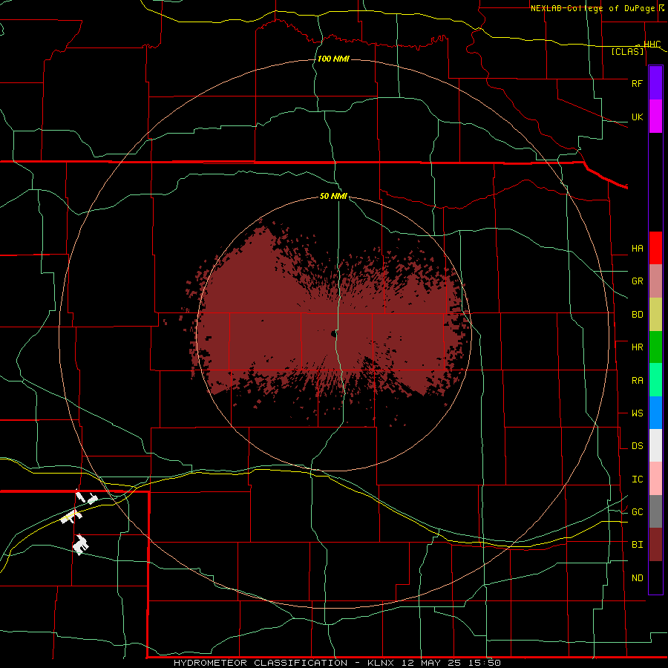Click the UK legend label

[x=637, y=117]
